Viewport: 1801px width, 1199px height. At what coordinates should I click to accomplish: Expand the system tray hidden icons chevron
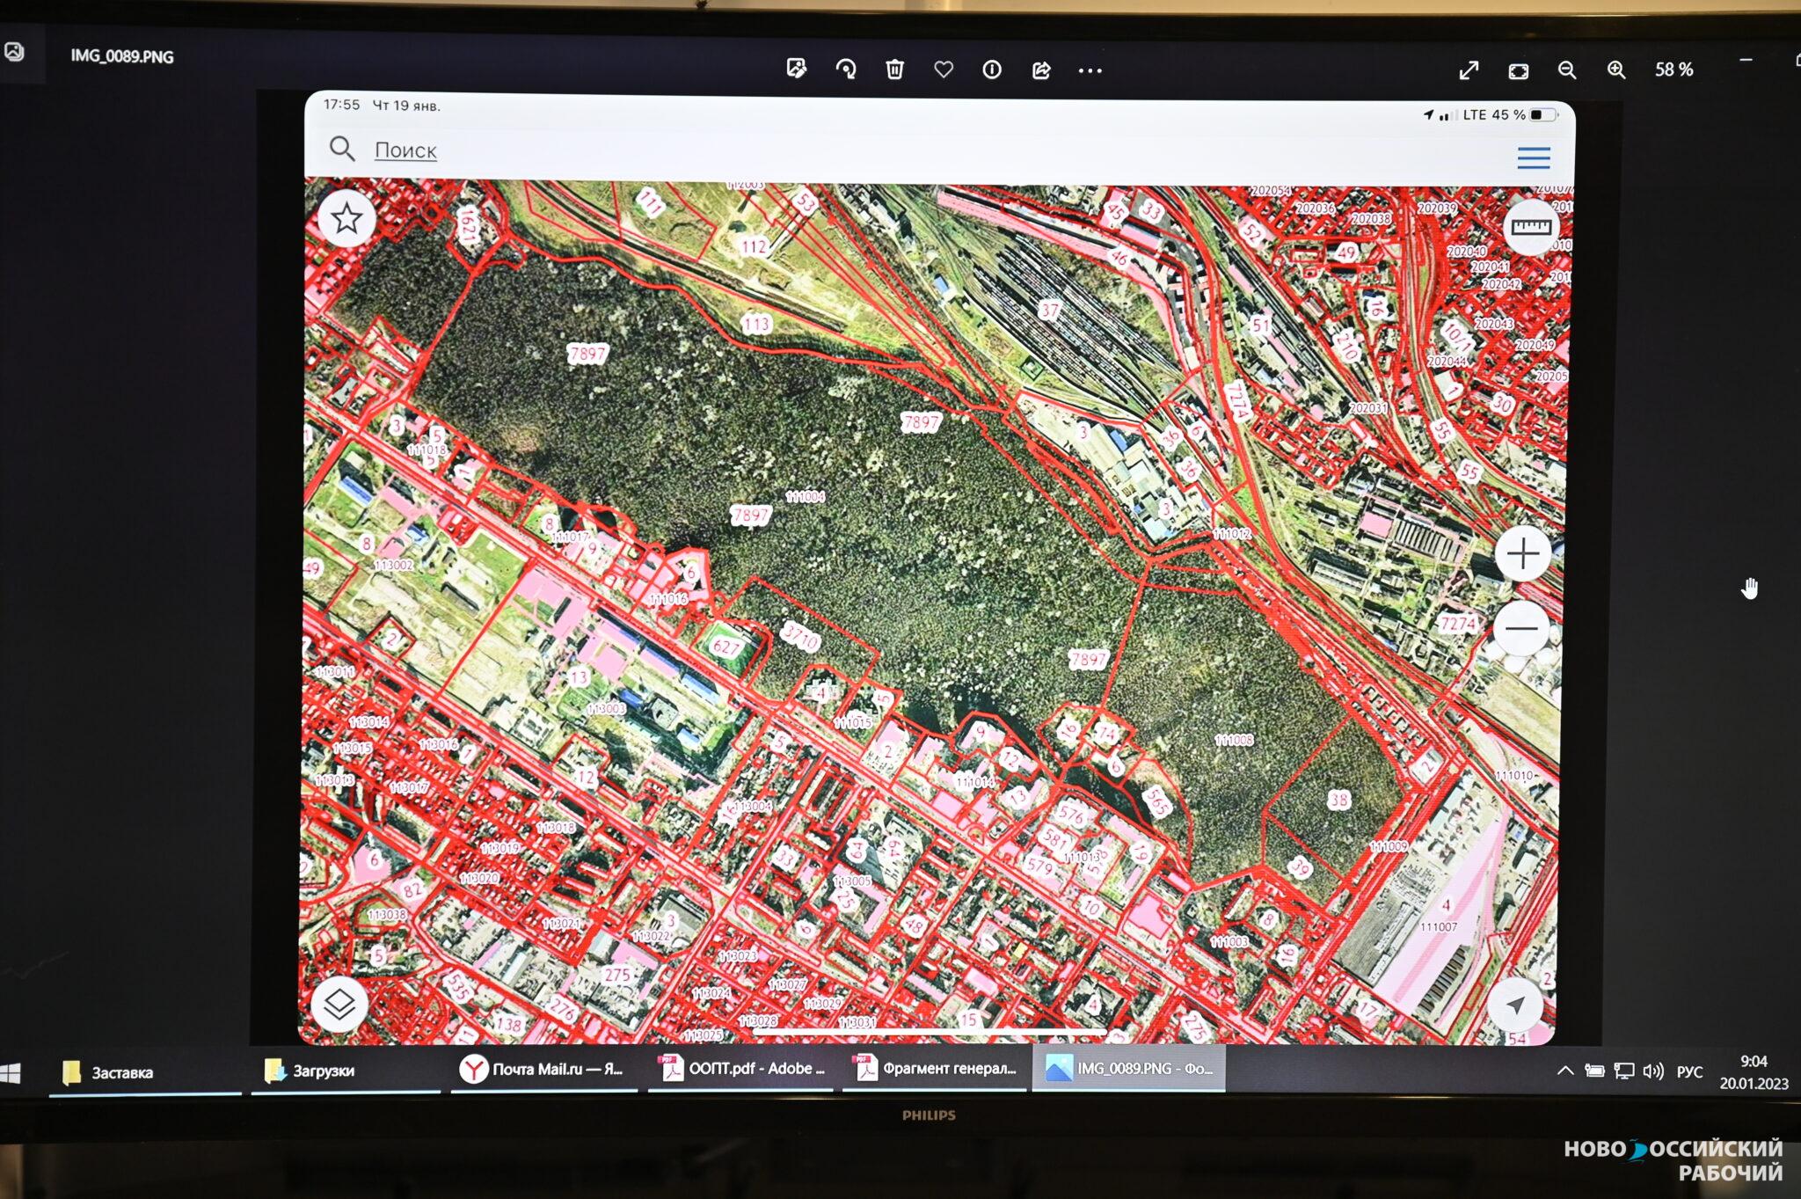click(x=1565, y=1071)
